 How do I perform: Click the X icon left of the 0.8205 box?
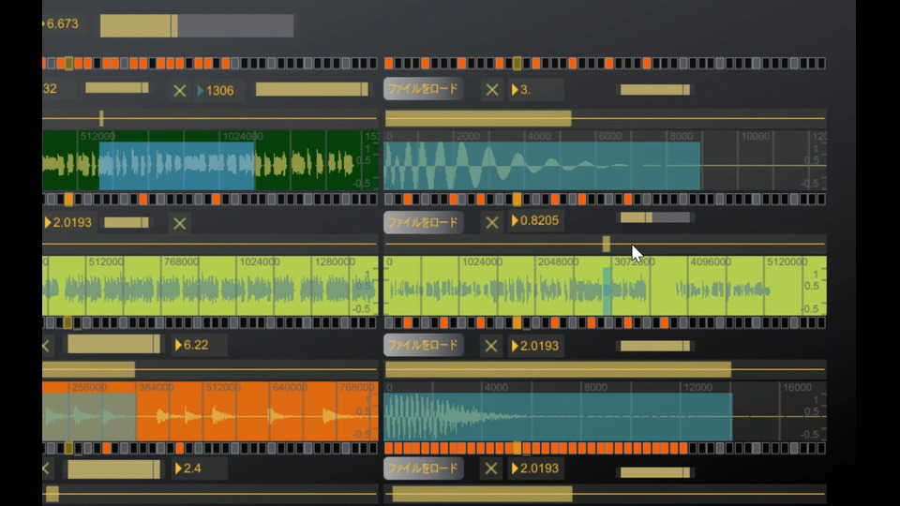(492, 223)
